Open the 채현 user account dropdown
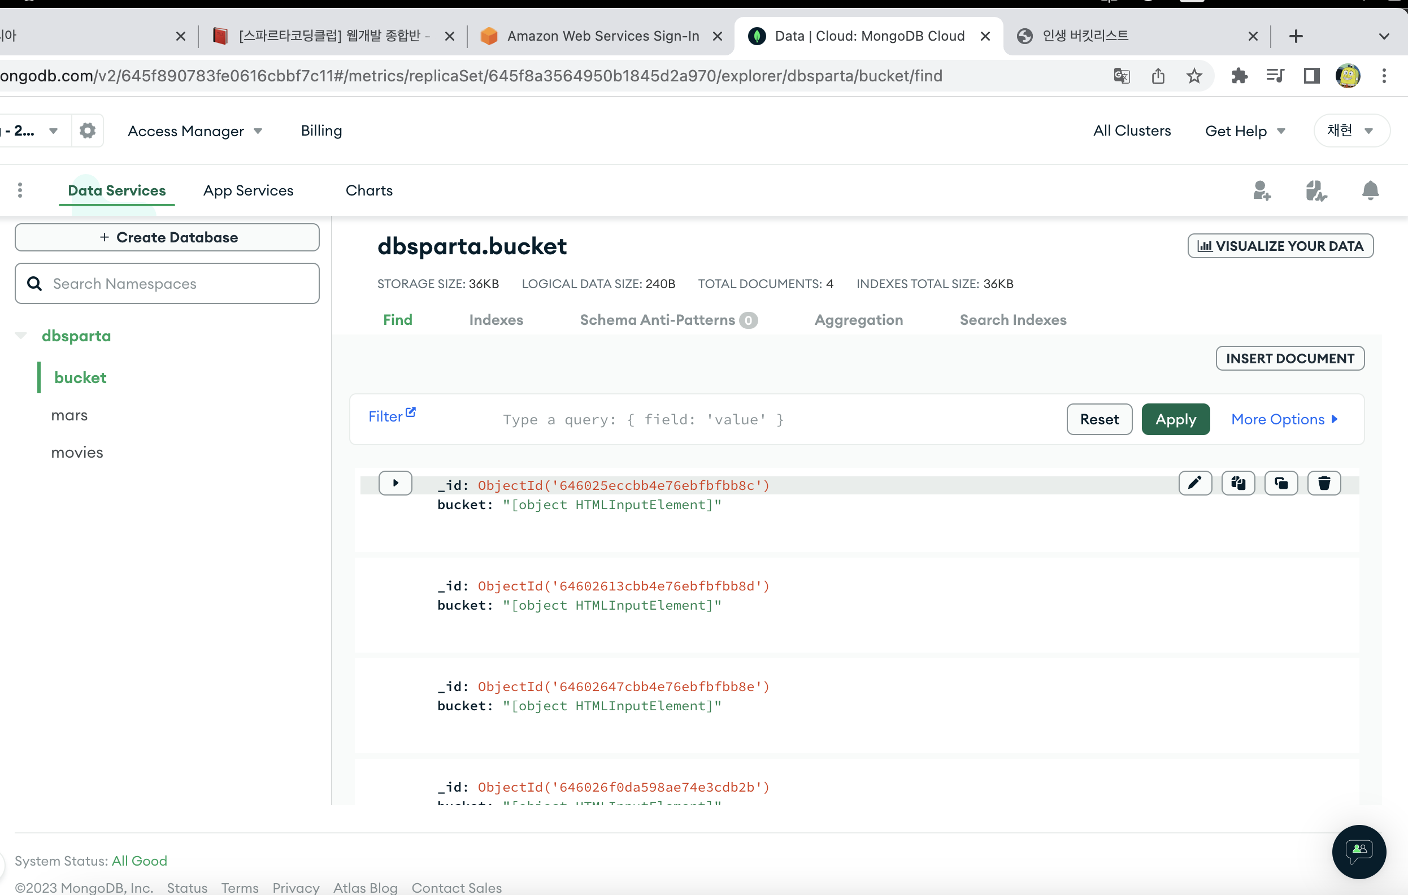This screenshot has width=1408, height=895. 1351,131
